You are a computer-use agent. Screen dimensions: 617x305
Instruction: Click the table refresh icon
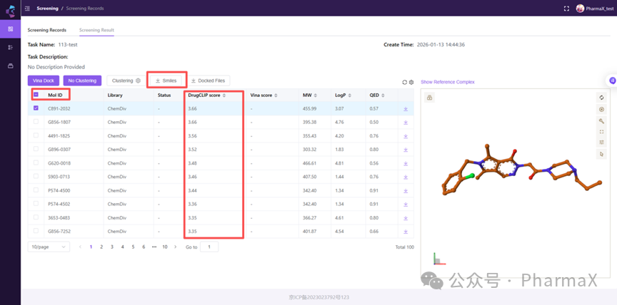(405, 82)
